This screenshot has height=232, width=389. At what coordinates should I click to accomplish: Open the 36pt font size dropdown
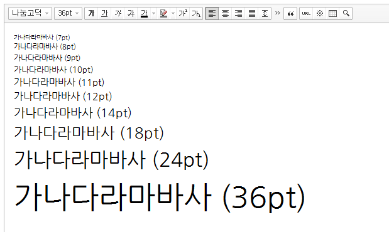(68, 13)
